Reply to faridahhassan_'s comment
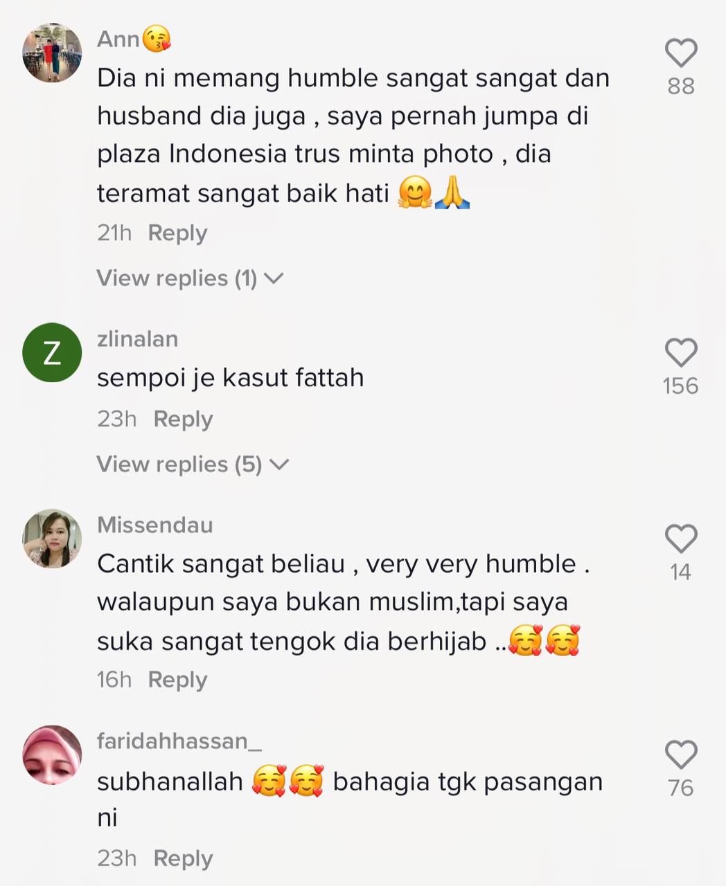Viewport: 726px width, 886px height. tap(183, 858)
